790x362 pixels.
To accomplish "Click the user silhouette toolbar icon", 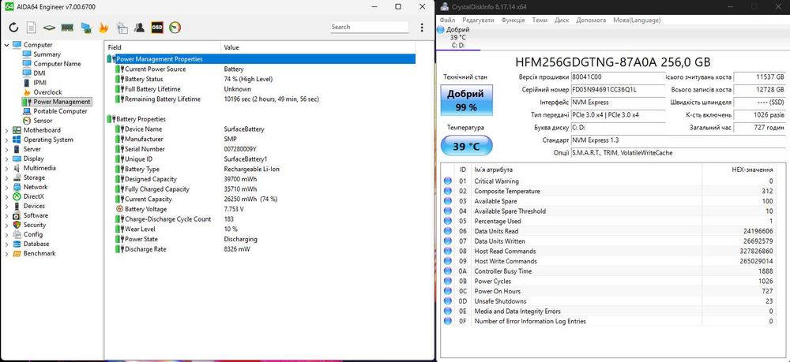I will click(140, 27).
